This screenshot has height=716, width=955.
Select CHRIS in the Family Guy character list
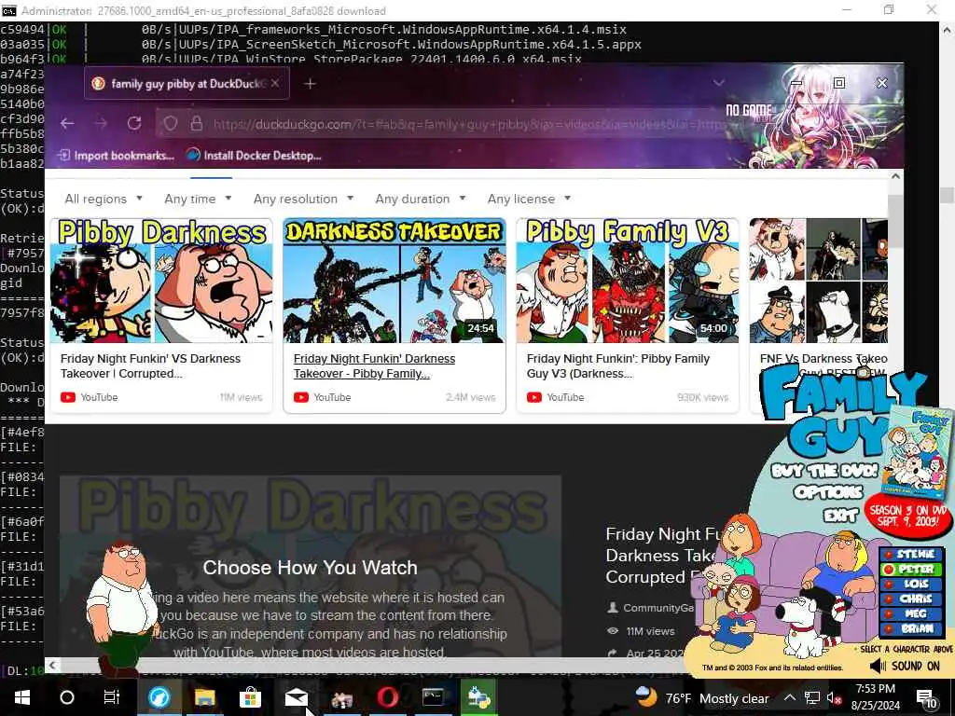(x=910, y=599)
